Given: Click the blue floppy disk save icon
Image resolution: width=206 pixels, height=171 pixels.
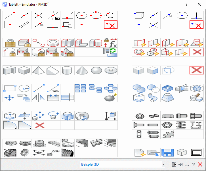Looking at the screenshot, I should (x=167, y=153).
